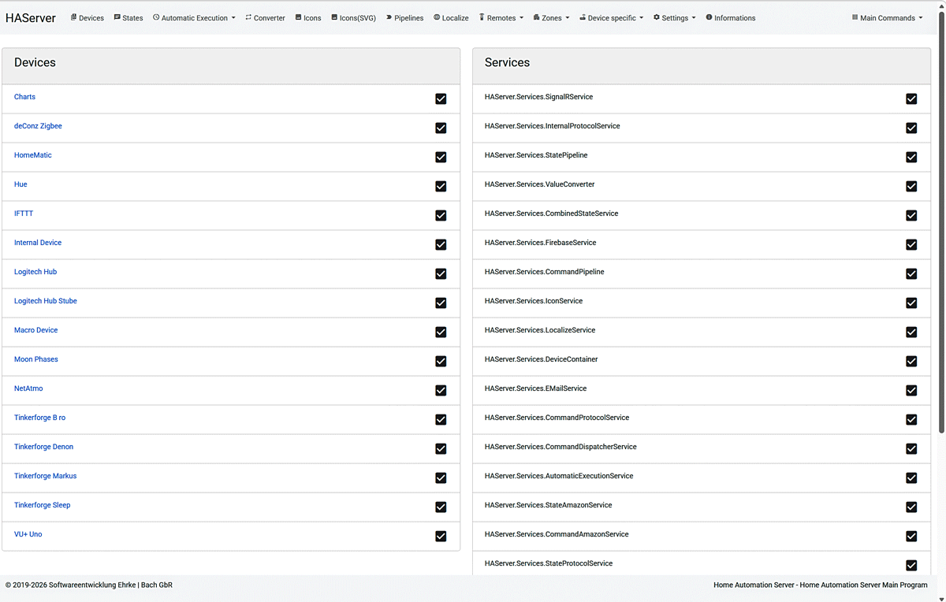
Task: Click the Main Commands grid icon
Action: click(855, 17)
